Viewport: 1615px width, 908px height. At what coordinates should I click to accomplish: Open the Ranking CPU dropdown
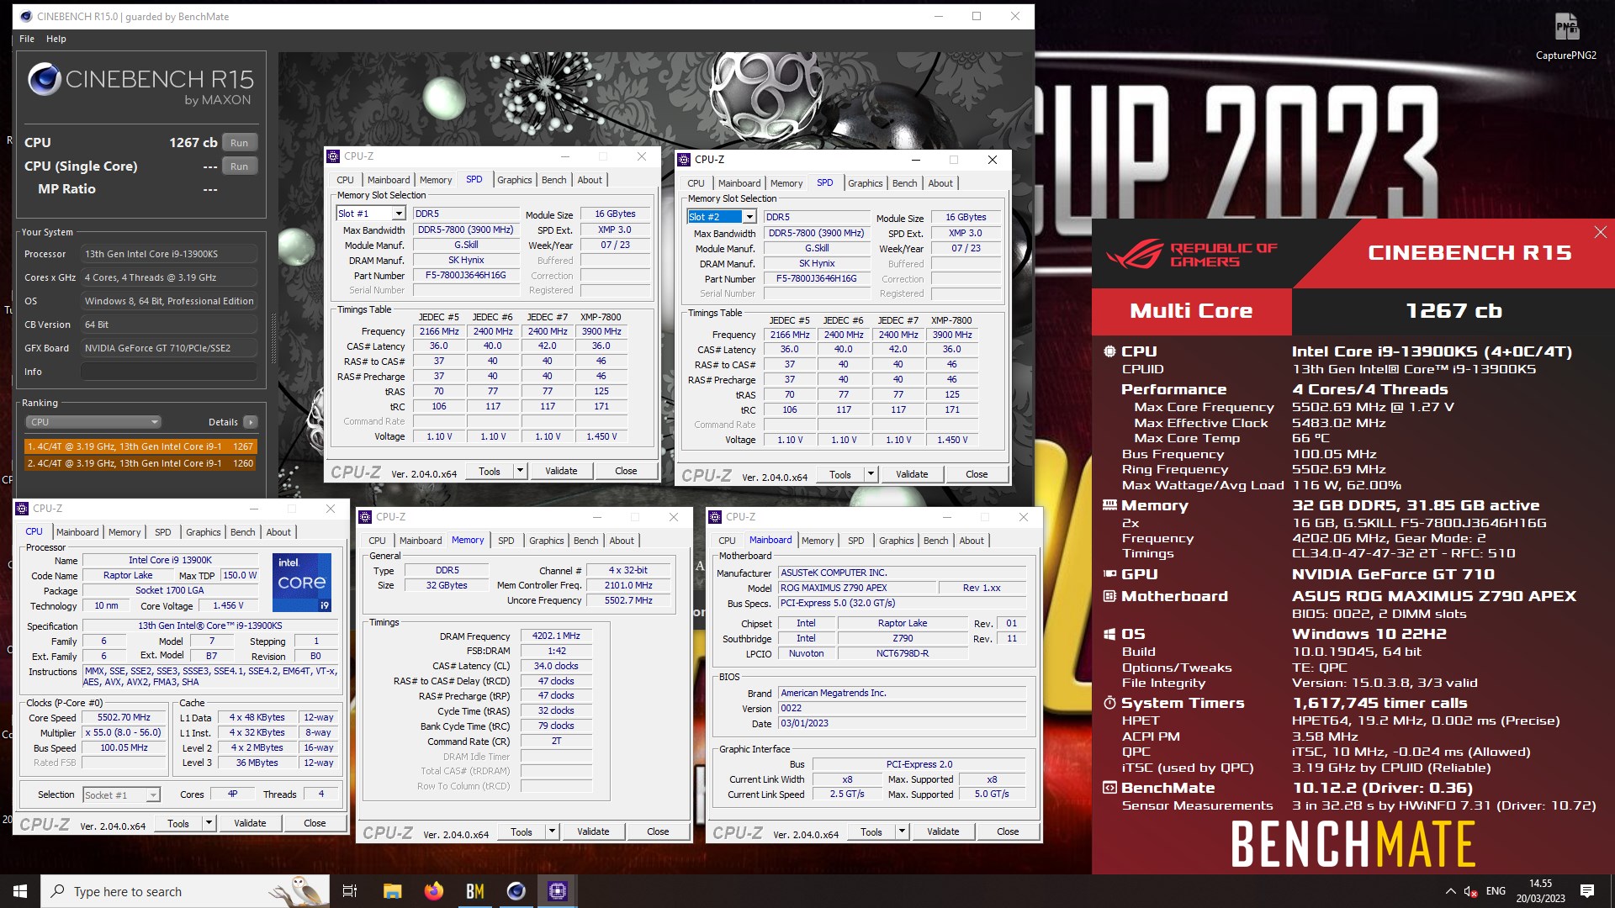pos(93,422)
